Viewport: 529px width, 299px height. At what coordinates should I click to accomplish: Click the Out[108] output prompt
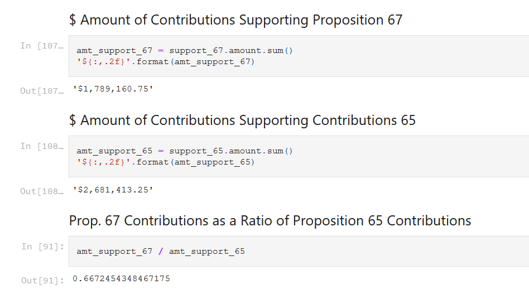pyautogui.click(x=42, y=191)
